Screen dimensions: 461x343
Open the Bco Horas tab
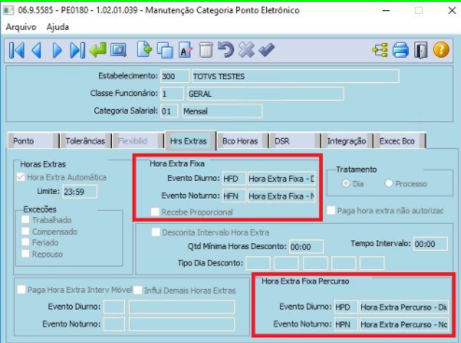pyautogui.click(x=242, y=141)
